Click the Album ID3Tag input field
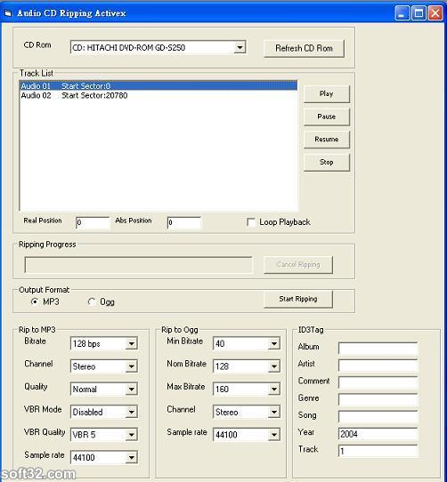The height and width of the screenshot is (482, 447). [378, 349]
